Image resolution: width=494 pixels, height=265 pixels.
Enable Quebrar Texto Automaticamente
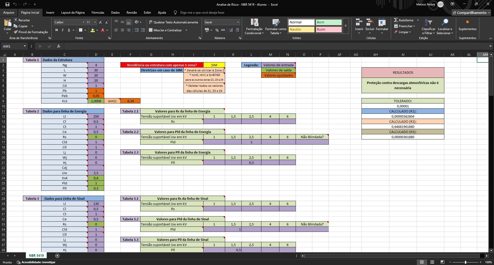tap(174, 22)
